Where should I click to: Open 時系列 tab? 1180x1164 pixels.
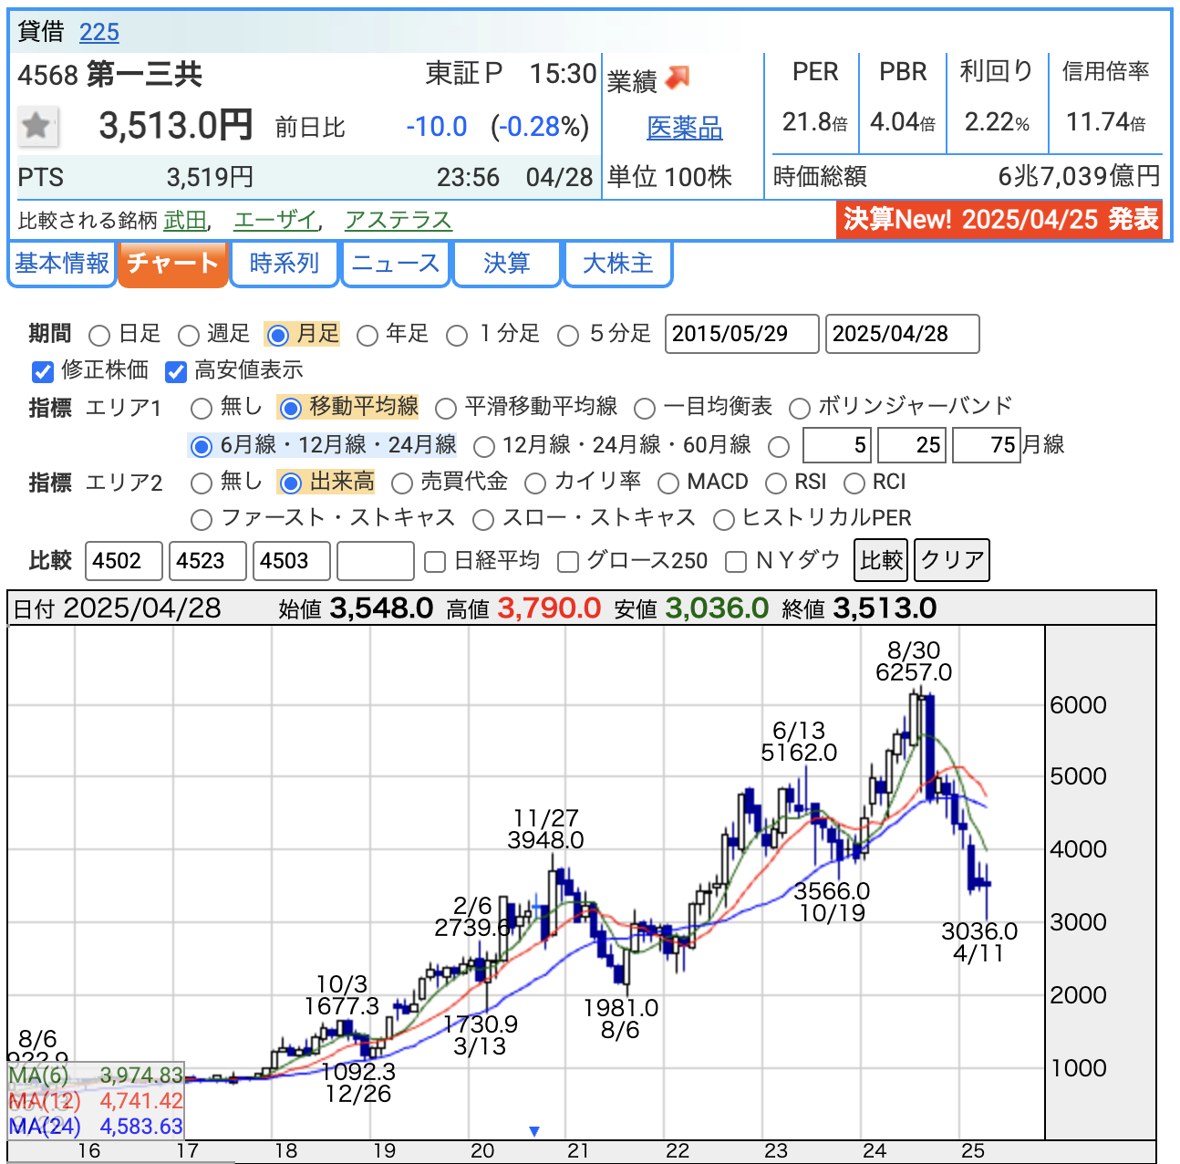click(x=285, y=264)
